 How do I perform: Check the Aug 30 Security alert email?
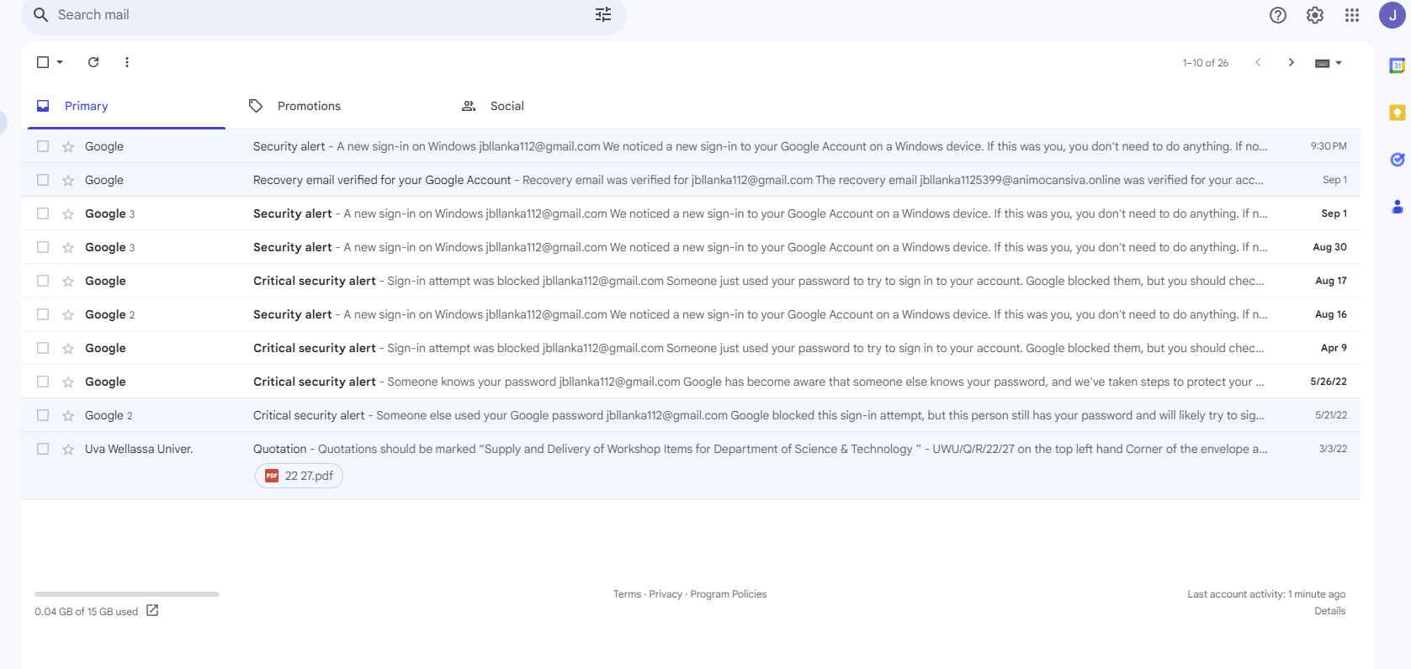coord(43,247)
